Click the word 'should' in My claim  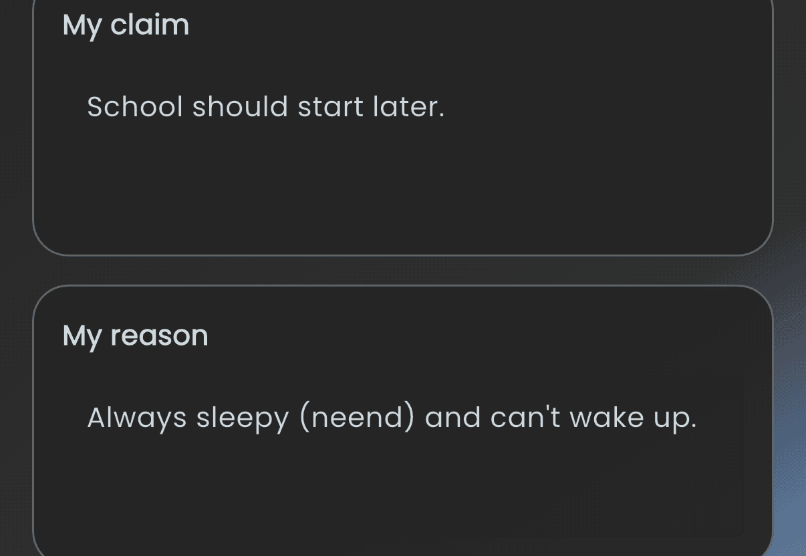240,107
